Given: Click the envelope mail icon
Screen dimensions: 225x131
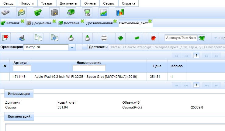Looking at the screenshot, I should [22, 12].
